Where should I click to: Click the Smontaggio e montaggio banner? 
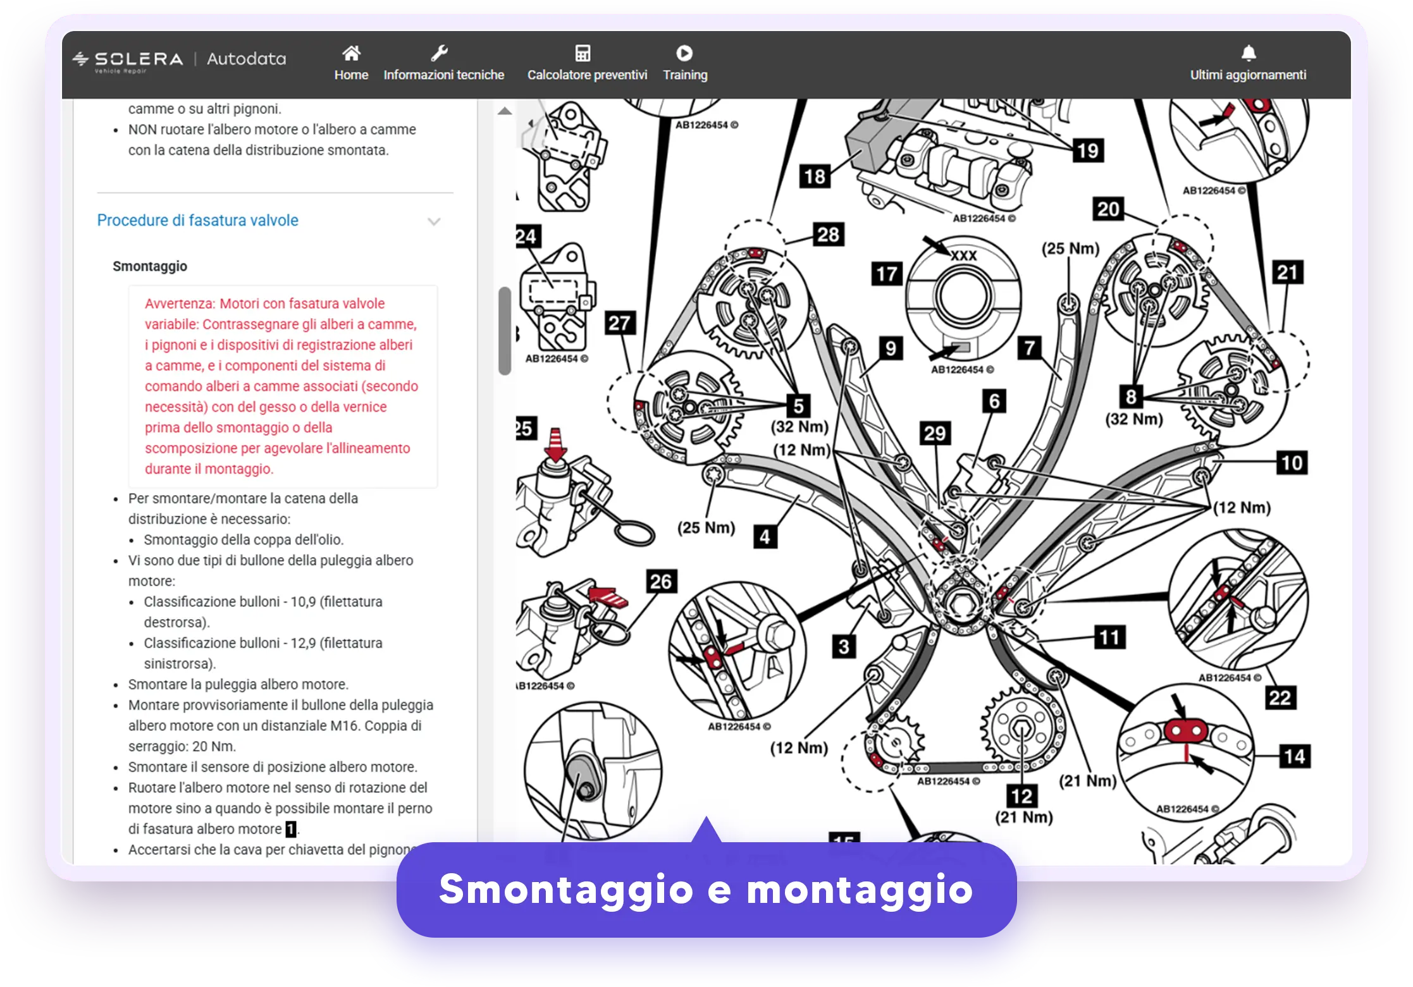(706, 890)
